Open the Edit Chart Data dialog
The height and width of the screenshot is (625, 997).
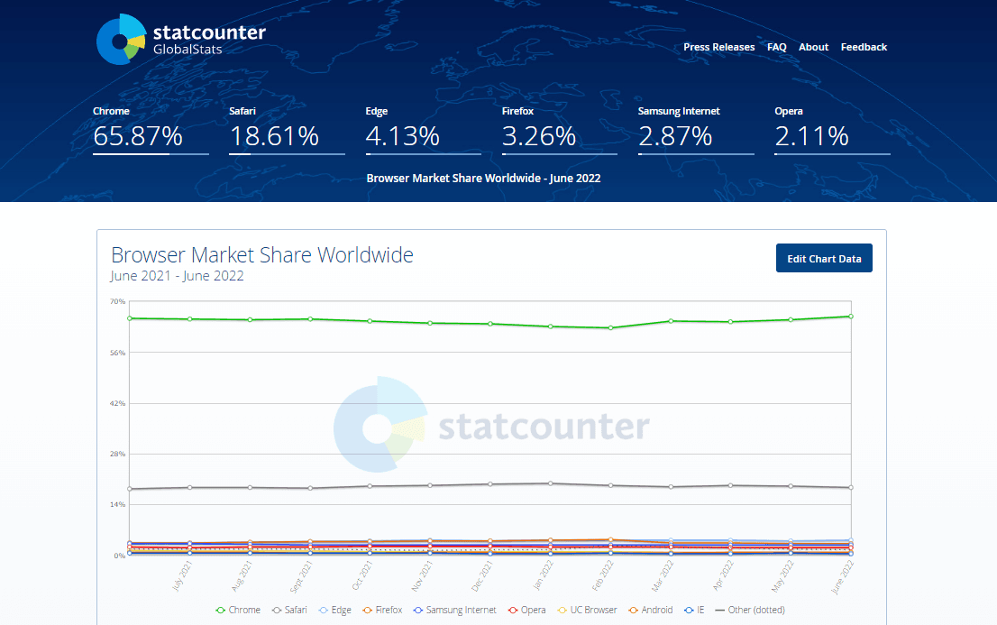(x=824, y=258)
